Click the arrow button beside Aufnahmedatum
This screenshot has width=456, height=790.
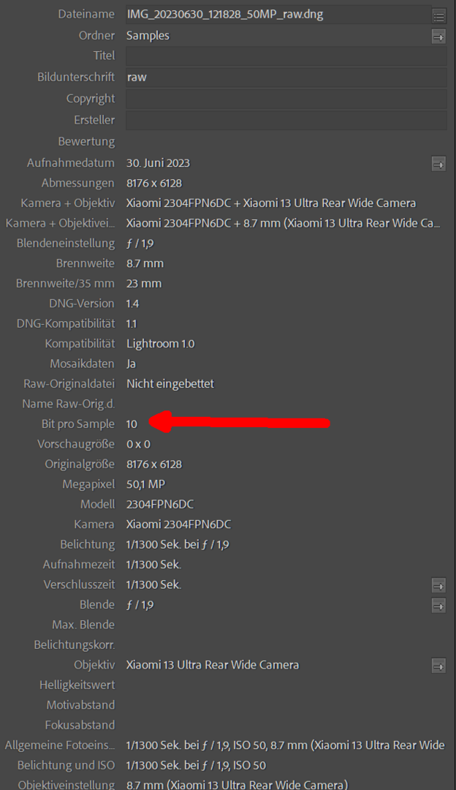pyautogui.click(x=438, y=164)
